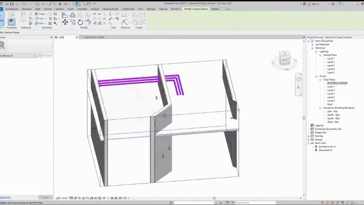Click the Properties help link
Image resolution: width=364 pixels, height=205 pixels.
5,198
